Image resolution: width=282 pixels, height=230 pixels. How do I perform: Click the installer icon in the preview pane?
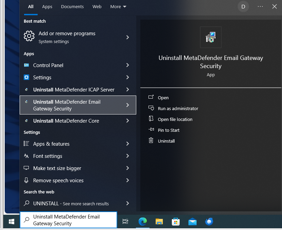point(211,37)
